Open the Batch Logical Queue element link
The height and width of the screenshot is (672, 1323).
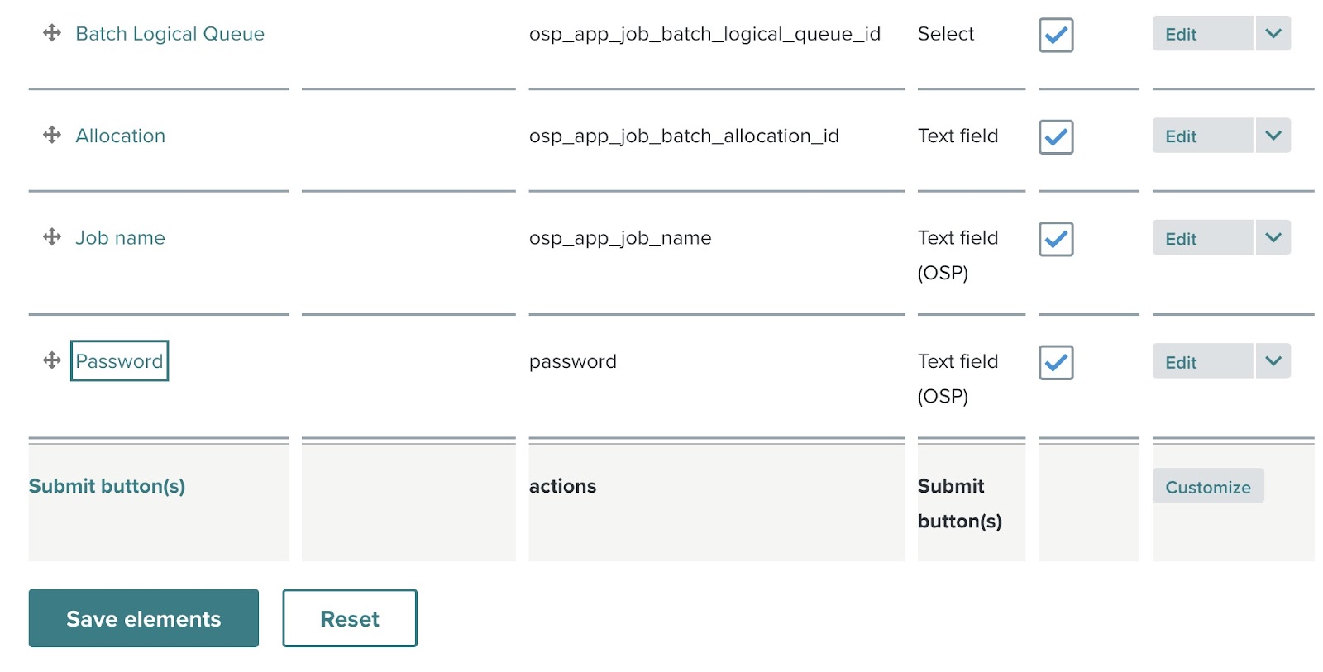tap(170, 34)
